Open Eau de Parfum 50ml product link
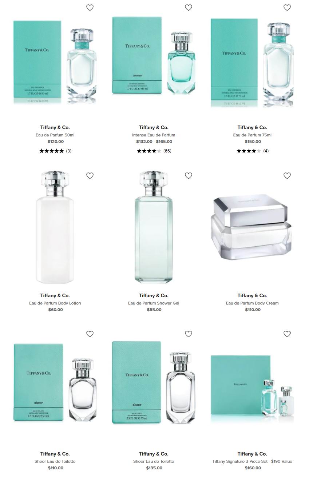This screenshot has width=313, height=485. [55, 135]
